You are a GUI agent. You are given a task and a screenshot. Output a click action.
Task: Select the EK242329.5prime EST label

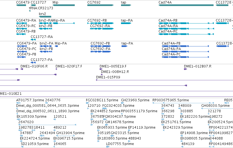[178, 128]
